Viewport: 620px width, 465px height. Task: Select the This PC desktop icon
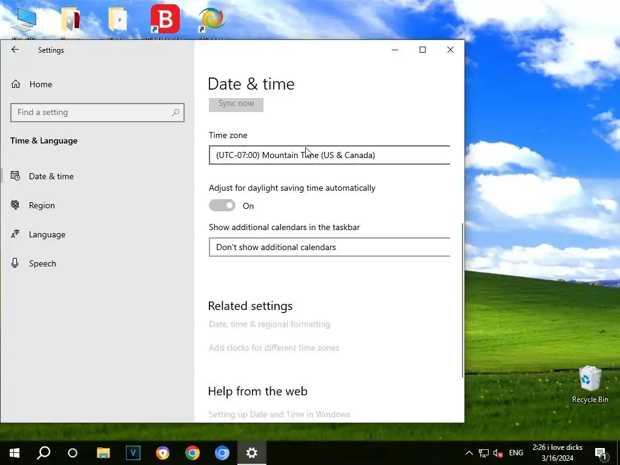24,22
